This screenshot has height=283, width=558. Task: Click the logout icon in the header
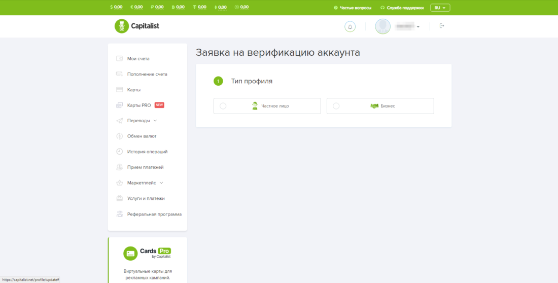click(x=442, y=26)
